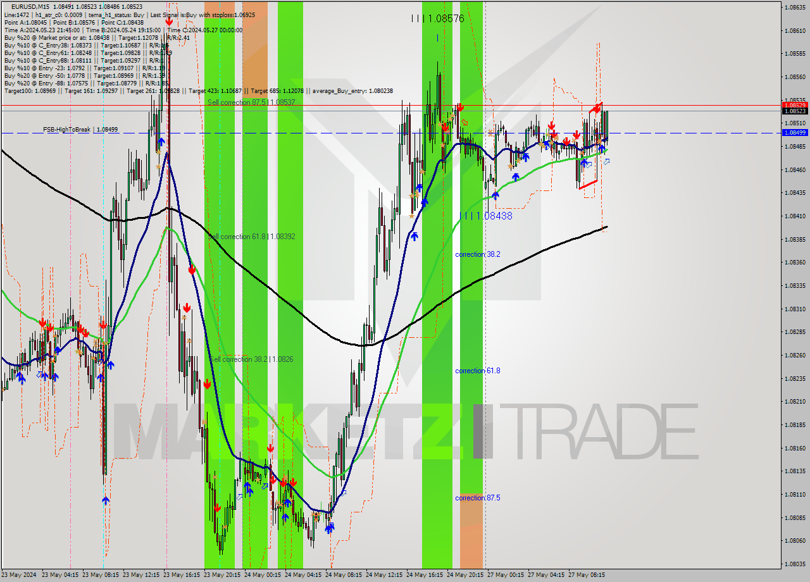Screen dimensions: 810x582
Task: Click the '24 May 20:15' time axis label
Action: coord(465,575)
